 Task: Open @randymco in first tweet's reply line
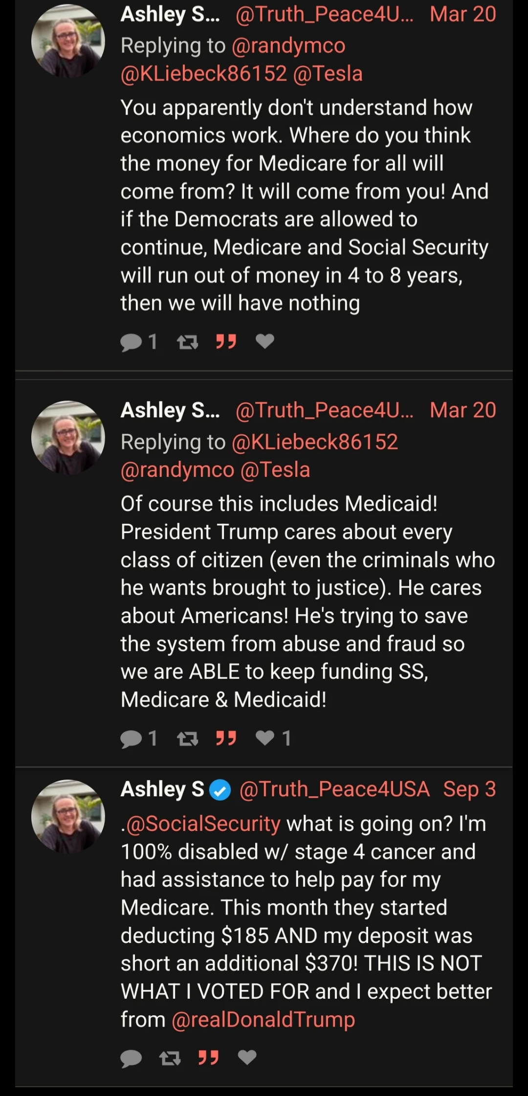click(288, 46)
